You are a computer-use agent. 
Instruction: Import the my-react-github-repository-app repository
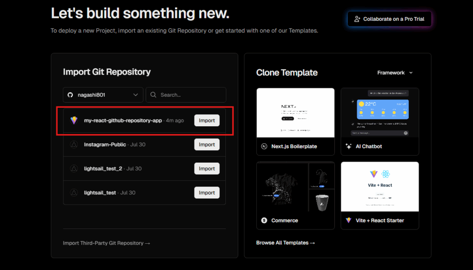(x=206, y=120)
